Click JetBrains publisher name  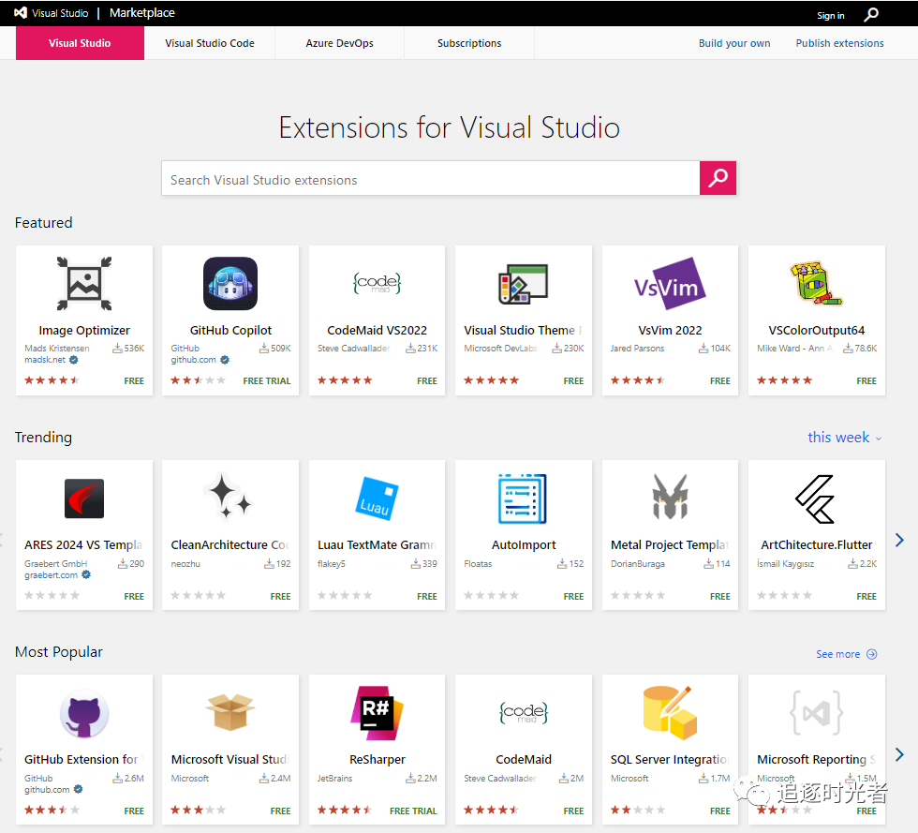[x=335, y=778]
